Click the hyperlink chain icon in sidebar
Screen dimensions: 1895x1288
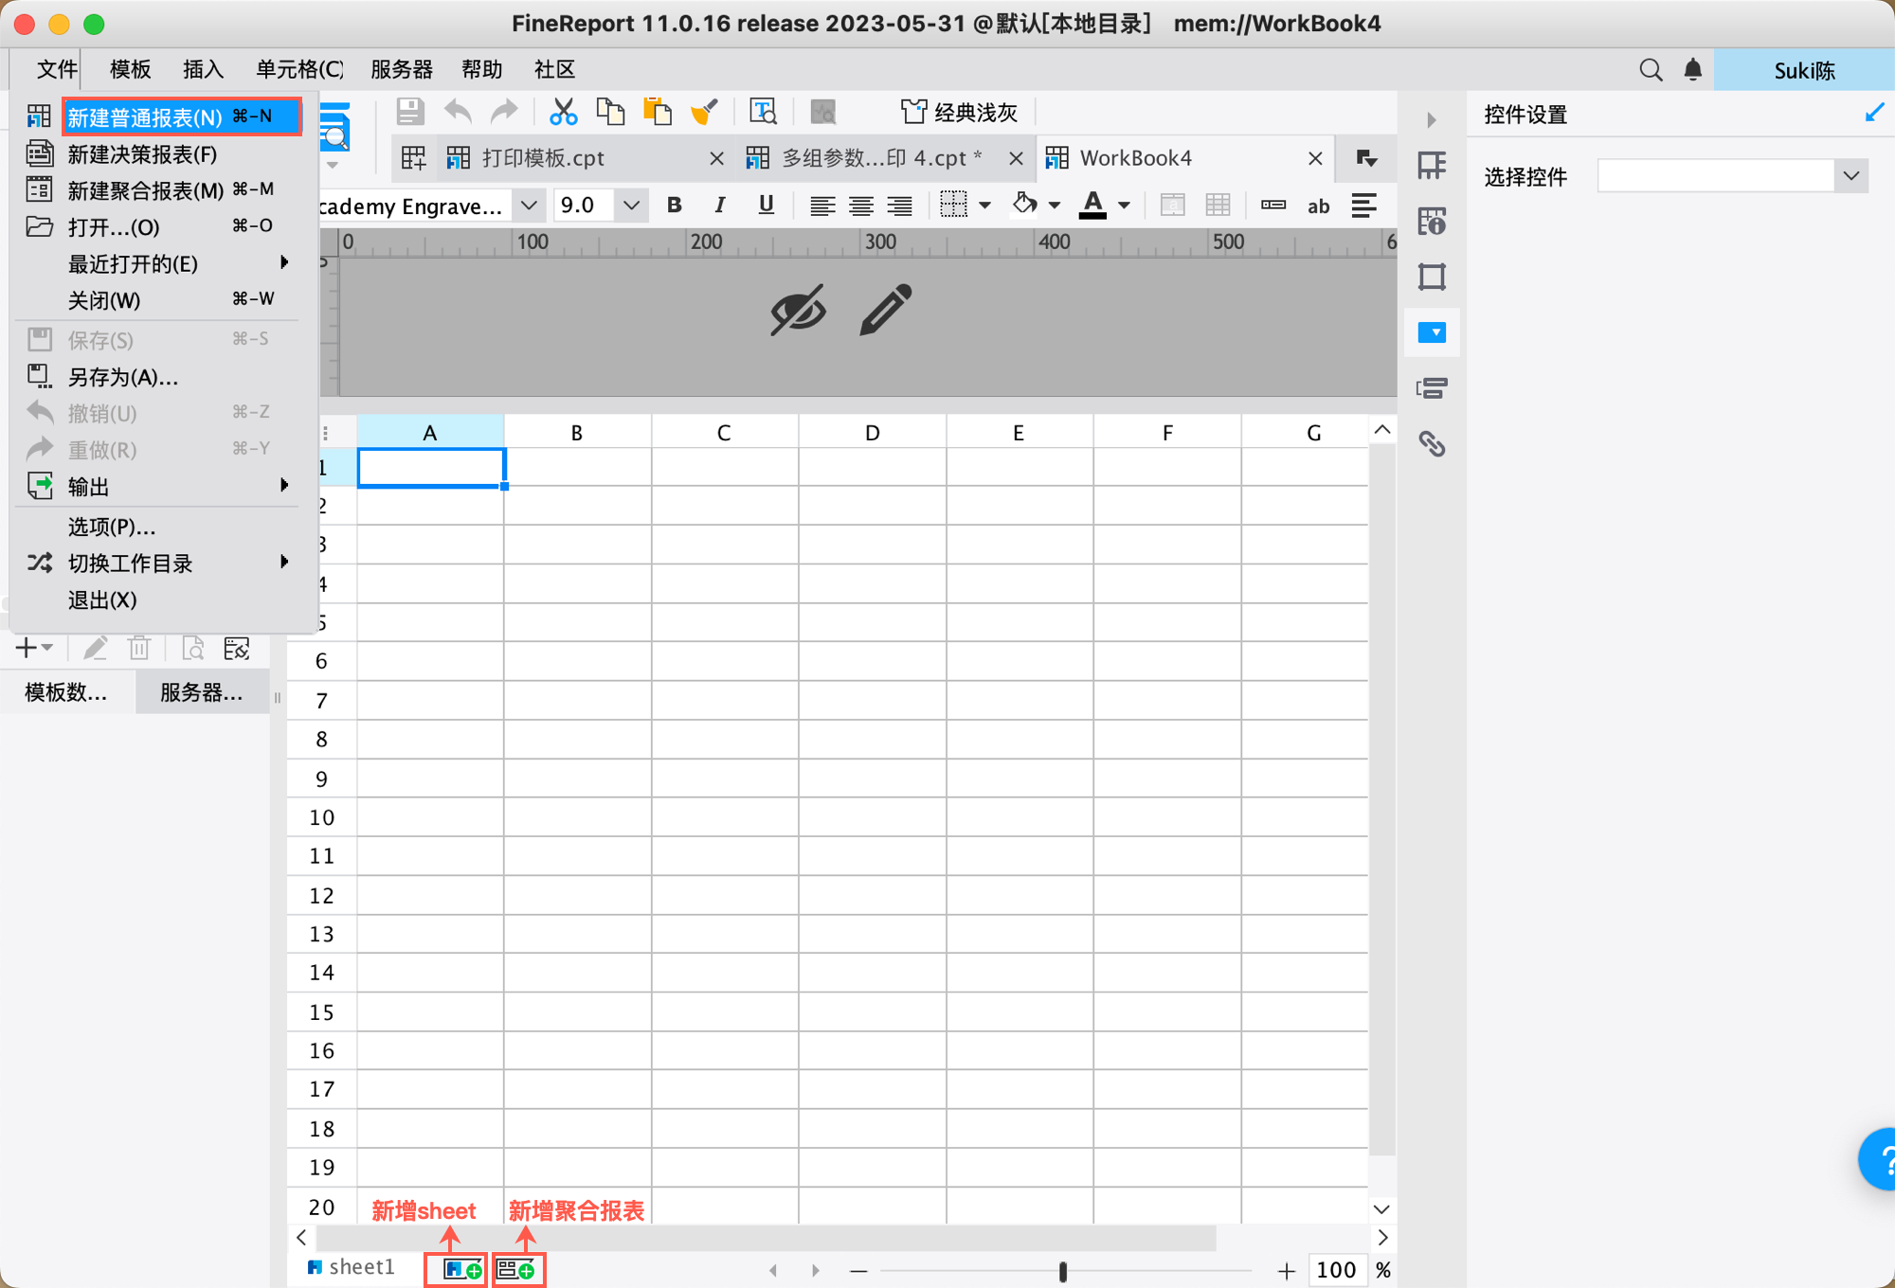1432,443
